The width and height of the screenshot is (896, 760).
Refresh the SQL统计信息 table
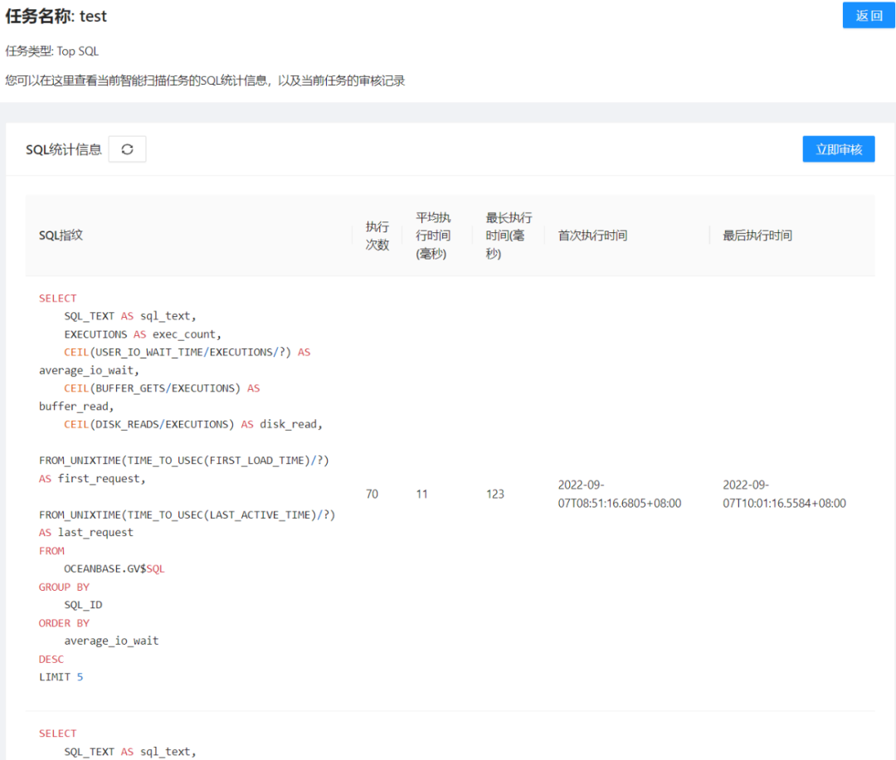(x=128, y=149)
